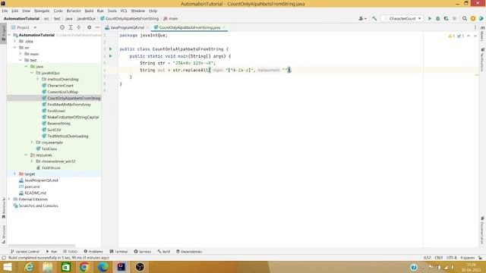Open IDE updates orange icon
Screen dimensions: 486x273
pos(473,18)
